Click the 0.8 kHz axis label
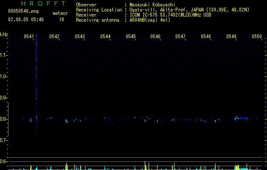This screenshot has height=170, width=267. point(3,119)
